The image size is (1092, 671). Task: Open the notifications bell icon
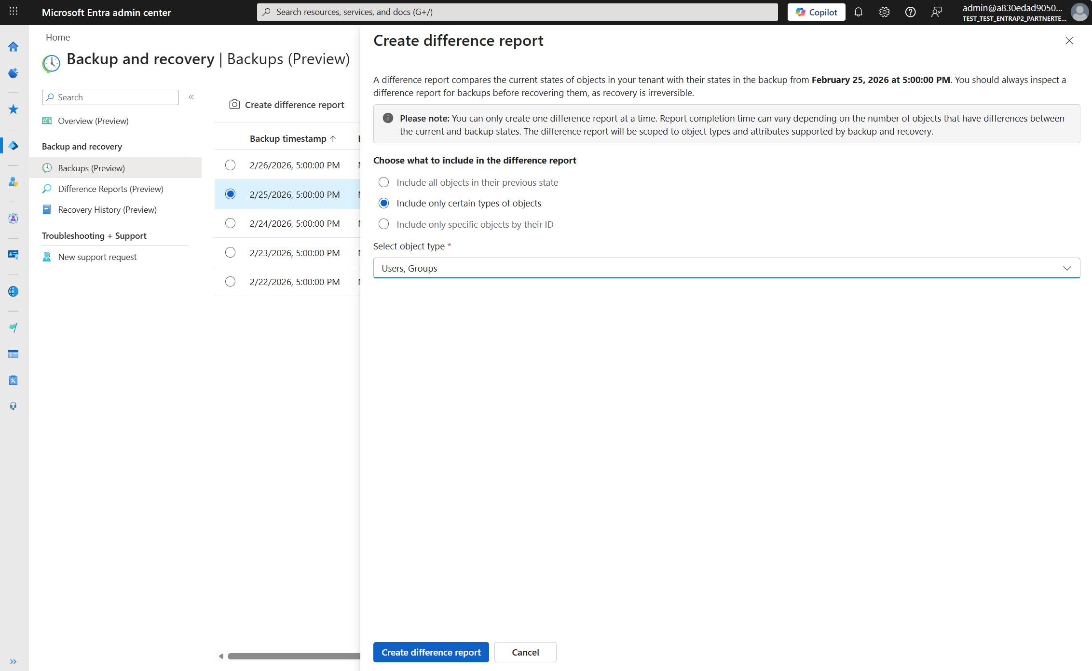coord(859,12)
